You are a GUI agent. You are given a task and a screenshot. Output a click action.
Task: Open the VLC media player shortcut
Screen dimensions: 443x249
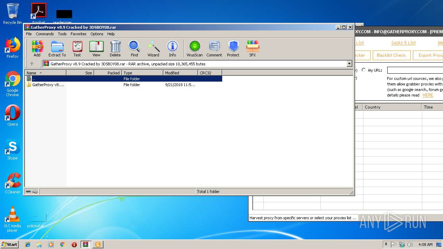12,219
